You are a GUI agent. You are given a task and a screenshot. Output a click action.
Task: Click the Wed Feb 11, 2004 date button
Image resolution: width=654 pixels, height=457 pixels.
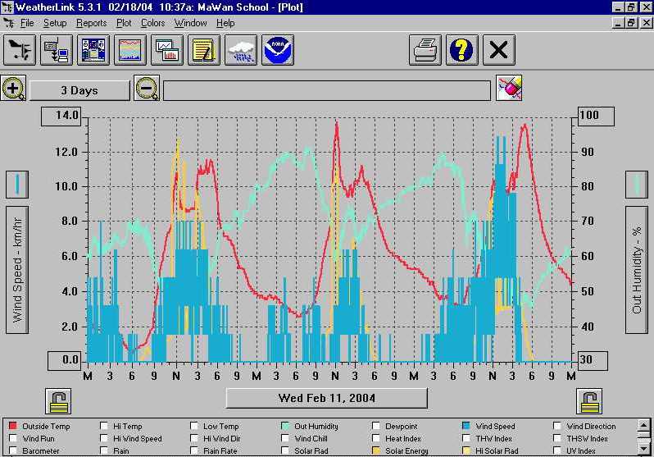coord(326,398)
